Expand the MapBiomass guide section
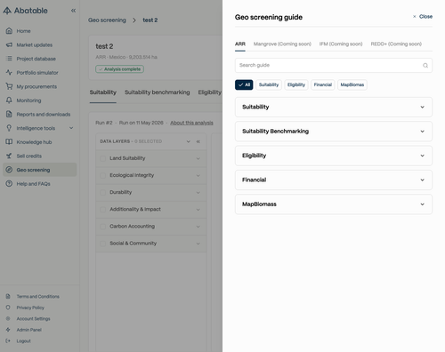 coord(334,204)
